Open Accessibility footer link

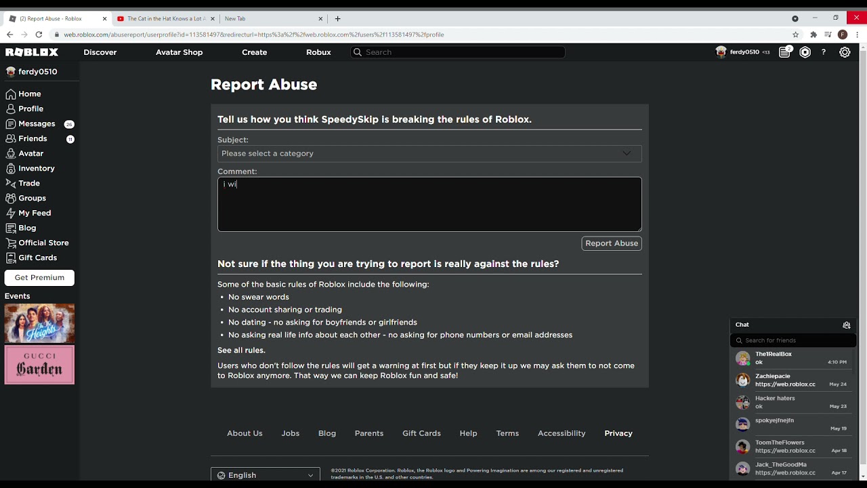click(x=562, y=434)
